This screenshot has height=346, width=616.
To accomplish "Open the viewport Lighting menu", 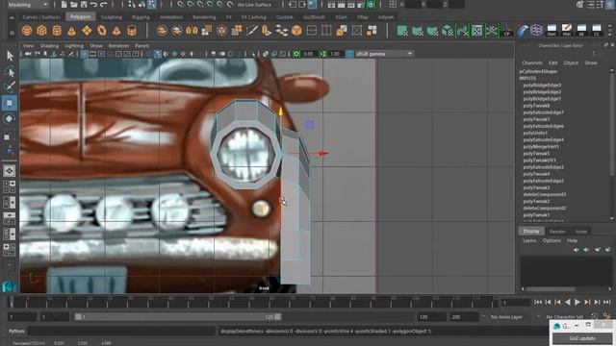I will tap(74, 45).
